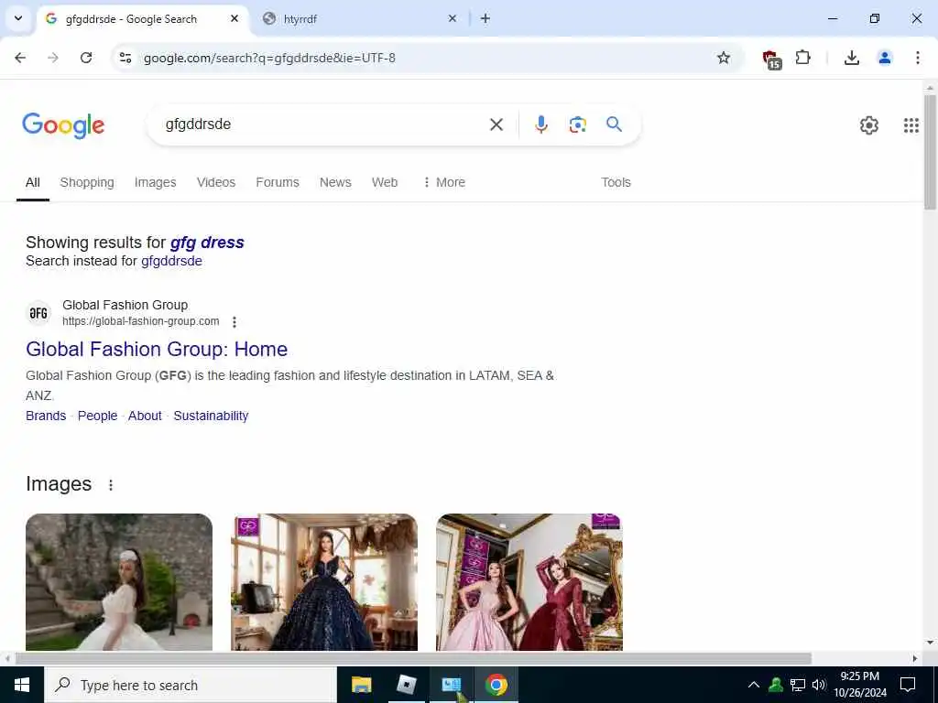Open the 'gfg dress' corrected search link
This screenshot has height=703, width=938.
tap(207, 243)
